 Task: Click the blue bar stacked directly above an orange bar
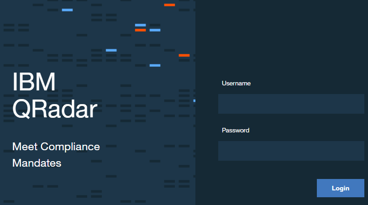click(x=140, y=25)
